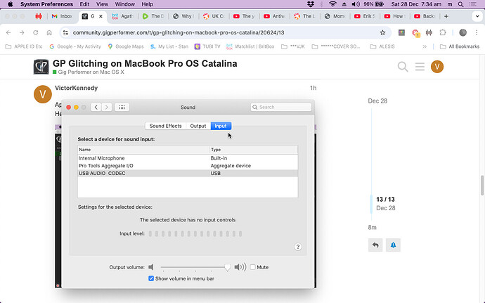Click the reply arrow button
This screenshot has height=303, width=485.
(x=375, y=245)
